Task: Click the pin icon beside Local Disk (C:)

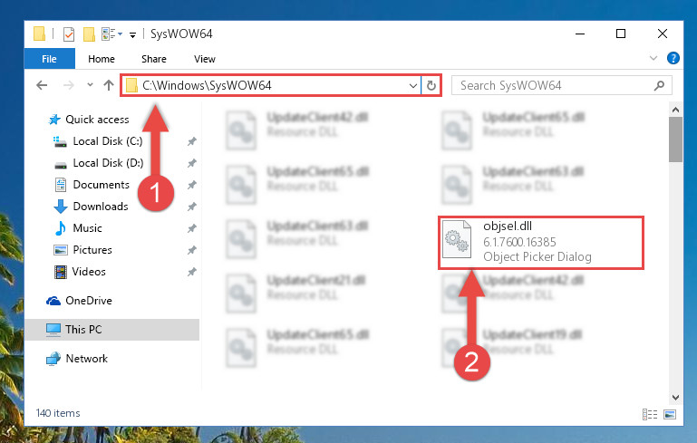Action: click(x=191, y=141)
